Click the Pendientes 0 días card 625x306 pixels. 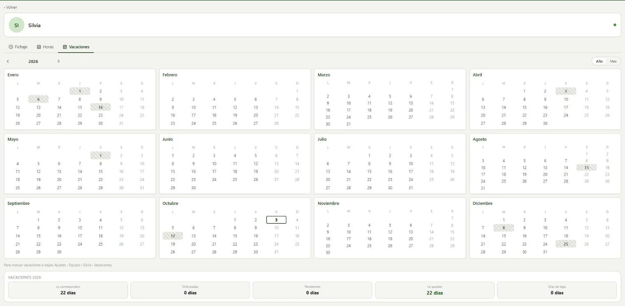tap(312, 290)
